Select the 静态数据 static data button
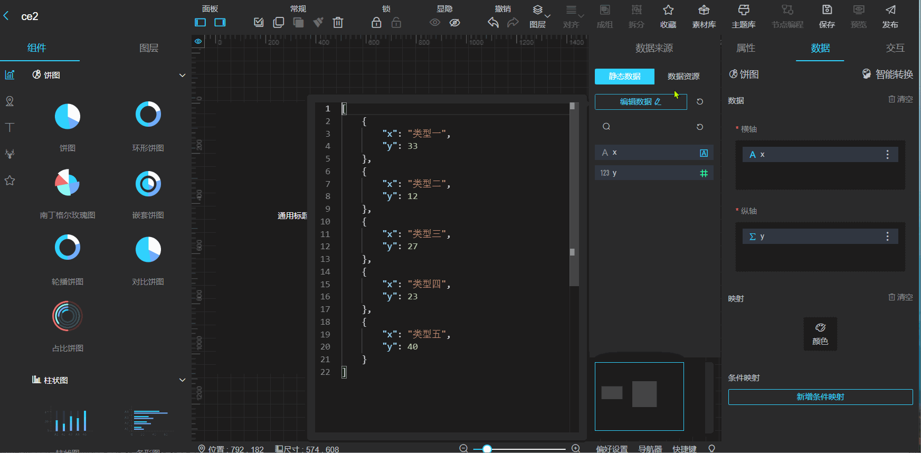 tap(624, 76)
